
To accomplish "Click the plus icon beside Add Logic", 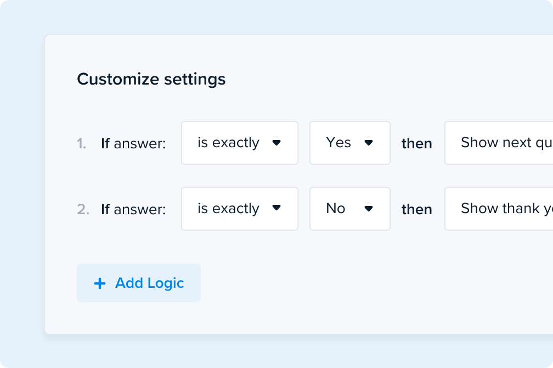I will tap(100, 283).
